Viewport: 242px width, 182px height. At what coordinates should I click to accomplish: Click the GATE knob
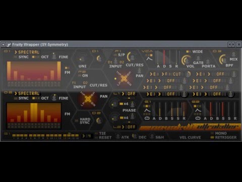tap(198, 58)
